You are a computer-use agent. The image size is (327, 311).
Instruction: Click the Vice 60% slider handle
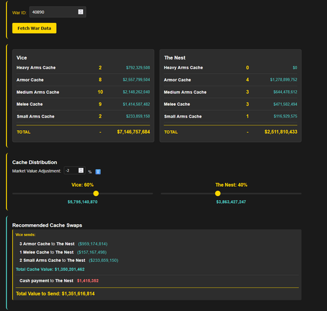point(96,193)
